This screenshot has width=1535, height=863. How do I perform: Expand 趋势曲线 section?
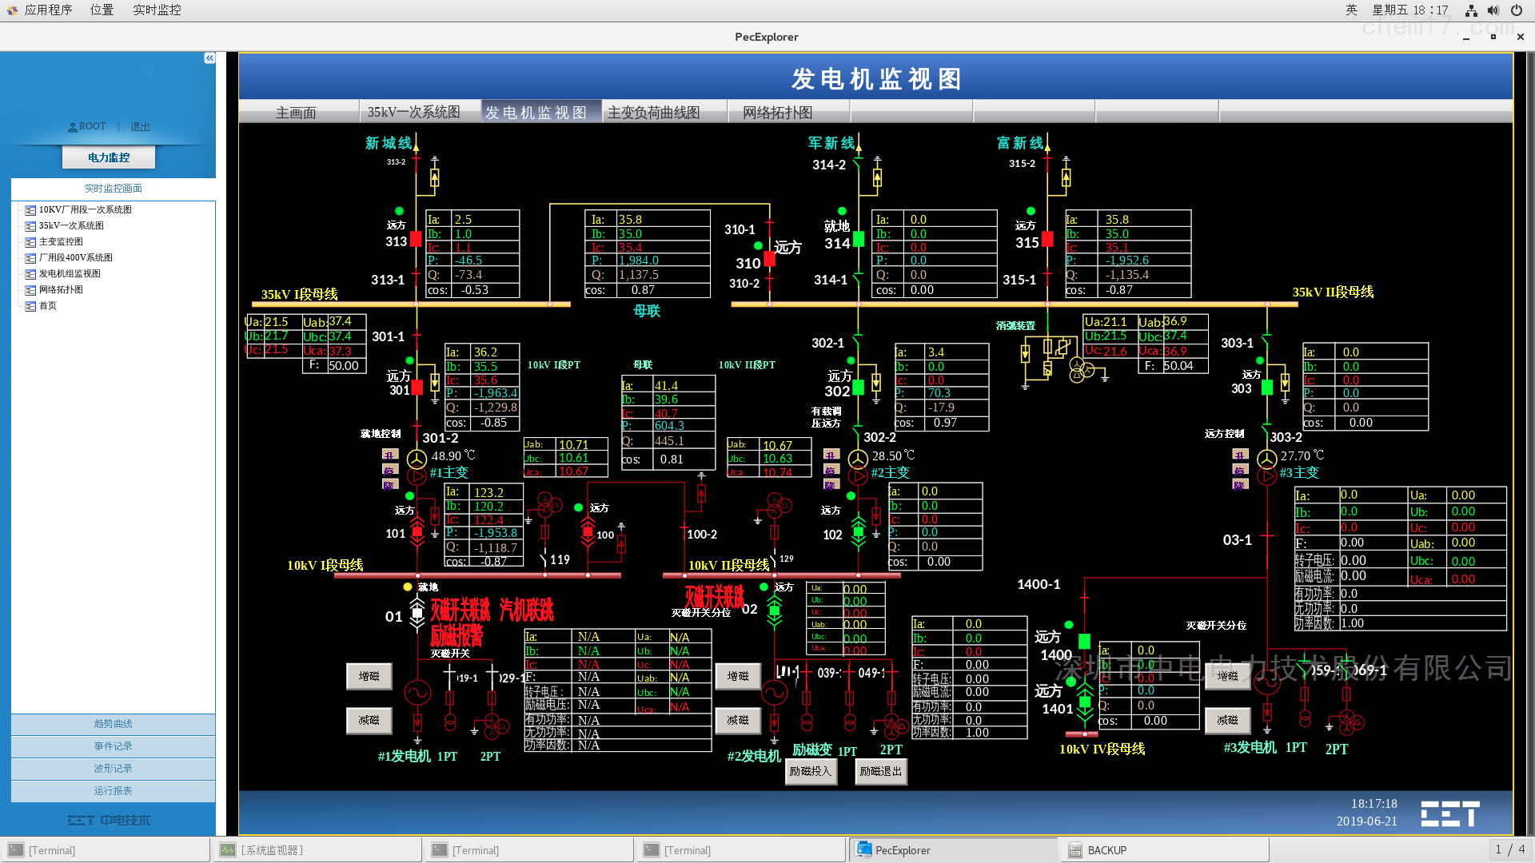(113, 724)
